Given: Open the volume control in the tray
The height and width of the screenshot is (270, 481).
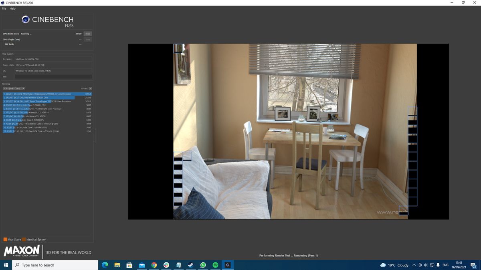Looking at the screenshot, I should click(425, 265).
